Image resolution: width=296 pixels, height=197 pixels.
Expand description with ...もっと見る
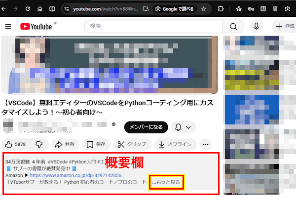coord(166,182)
